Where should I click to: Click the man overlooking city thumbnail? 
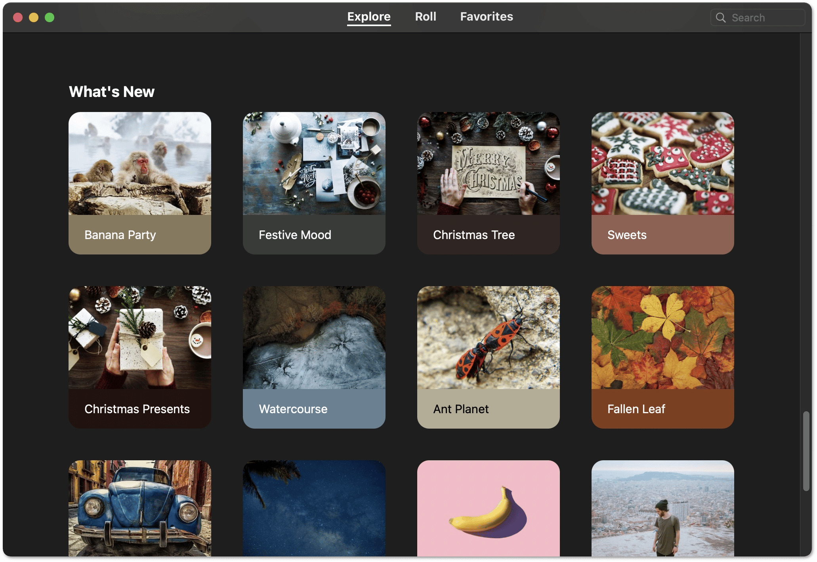(x=662, y=509)
